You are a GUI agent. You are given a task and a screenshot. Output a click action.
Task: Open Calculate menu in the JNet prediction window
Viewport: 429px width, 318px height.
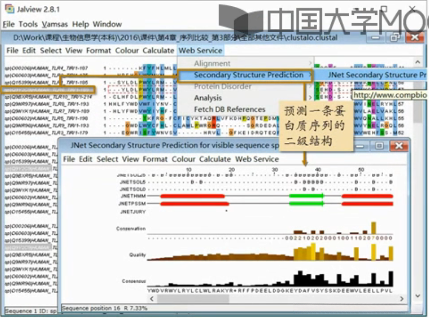click(215, 159)
